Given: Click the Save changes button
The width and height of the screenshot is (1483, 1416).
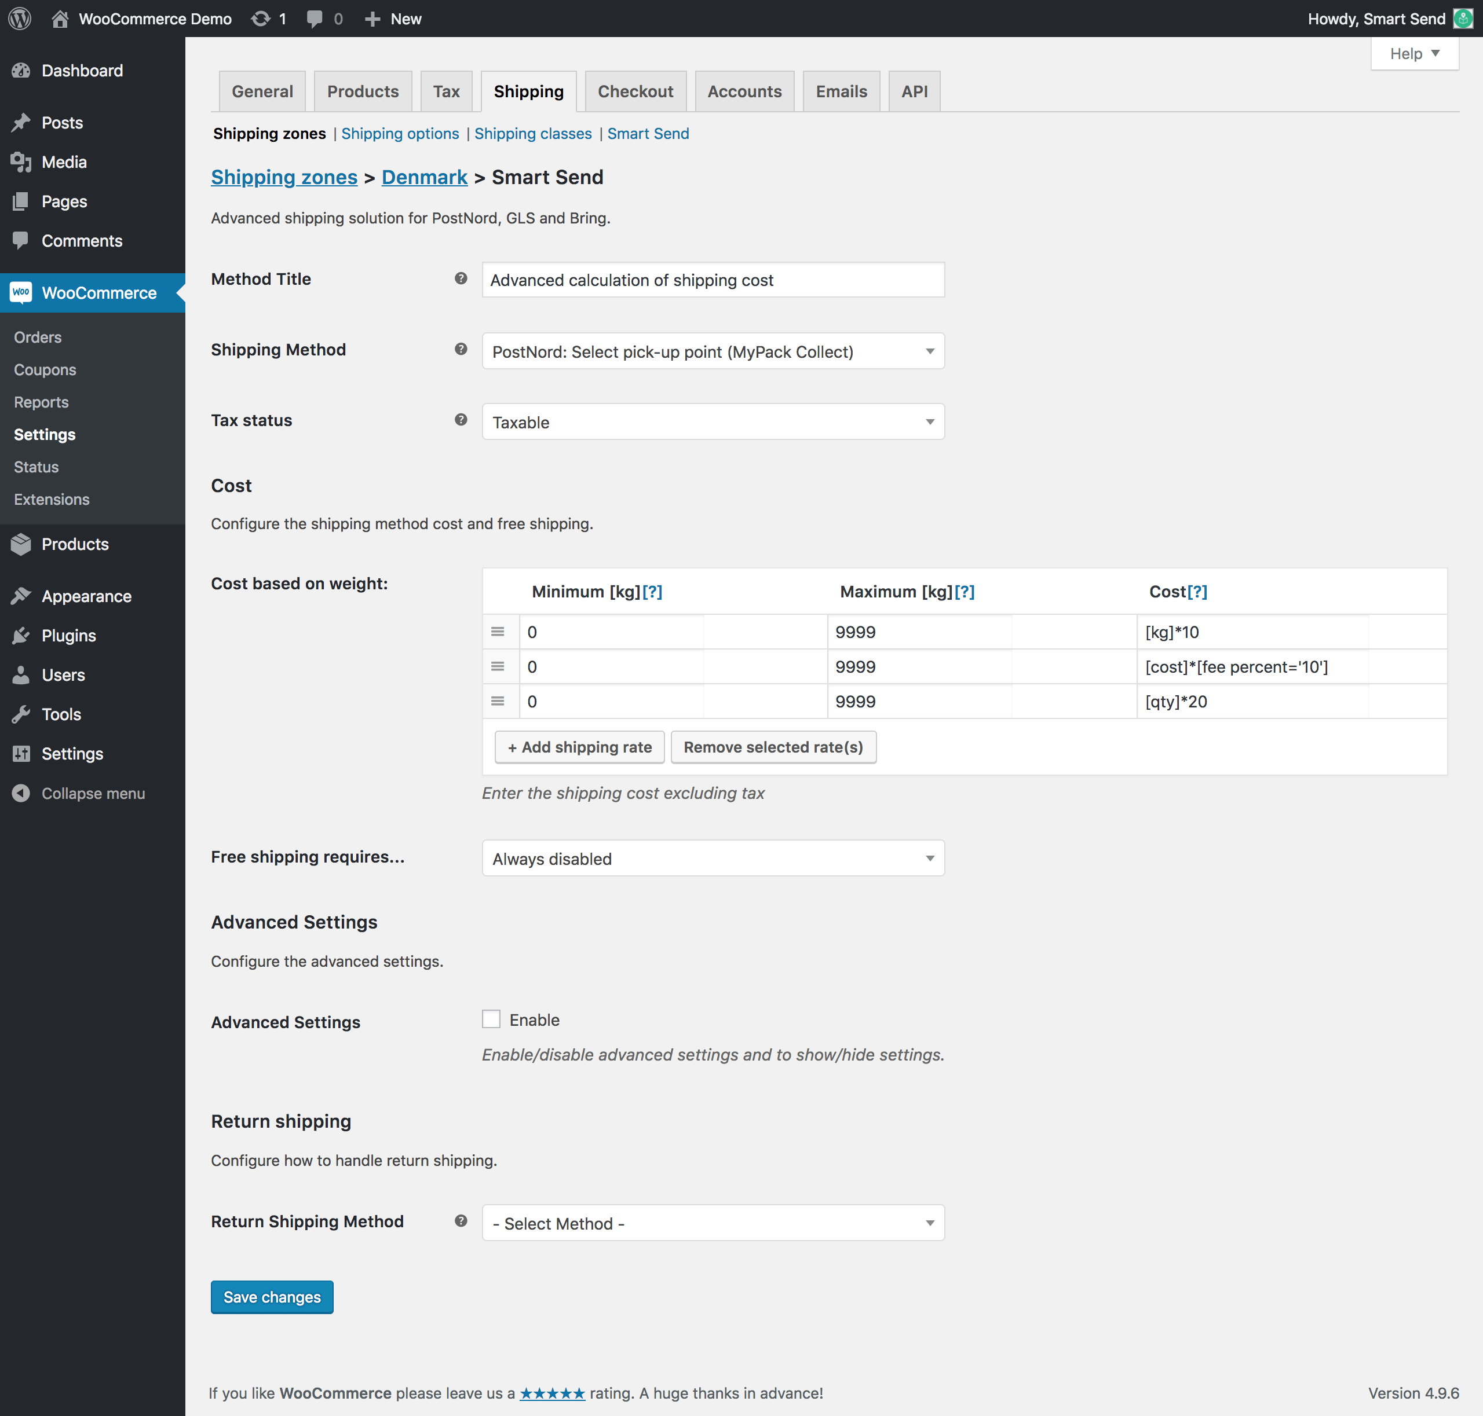Looking at the screenshot, I should [x=272, y=1297].
